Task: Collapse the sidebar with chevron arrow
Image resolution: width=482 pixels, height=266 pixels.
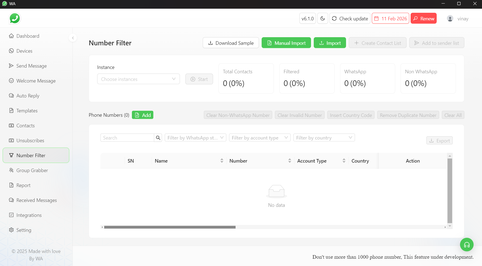Action: point(73,38)
